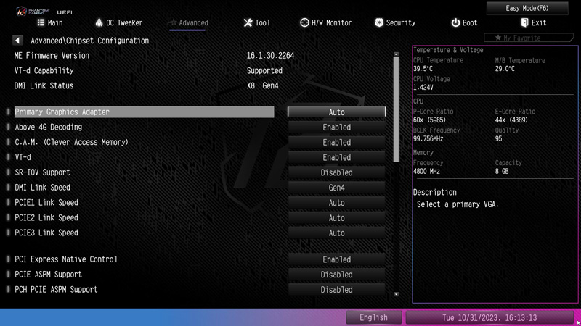Click the Security shield icon
The width and height of the screenshot is (581, 326).
coord(379,22)
